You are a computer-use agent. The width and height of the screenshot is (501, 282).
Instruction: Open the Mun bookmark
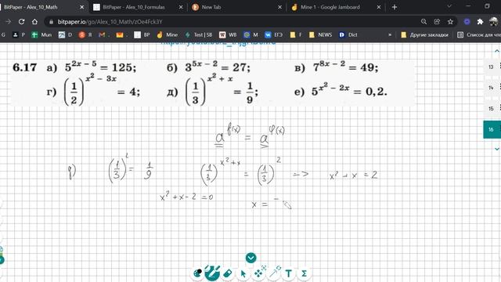pyautogui.click(x=41, y=34)
